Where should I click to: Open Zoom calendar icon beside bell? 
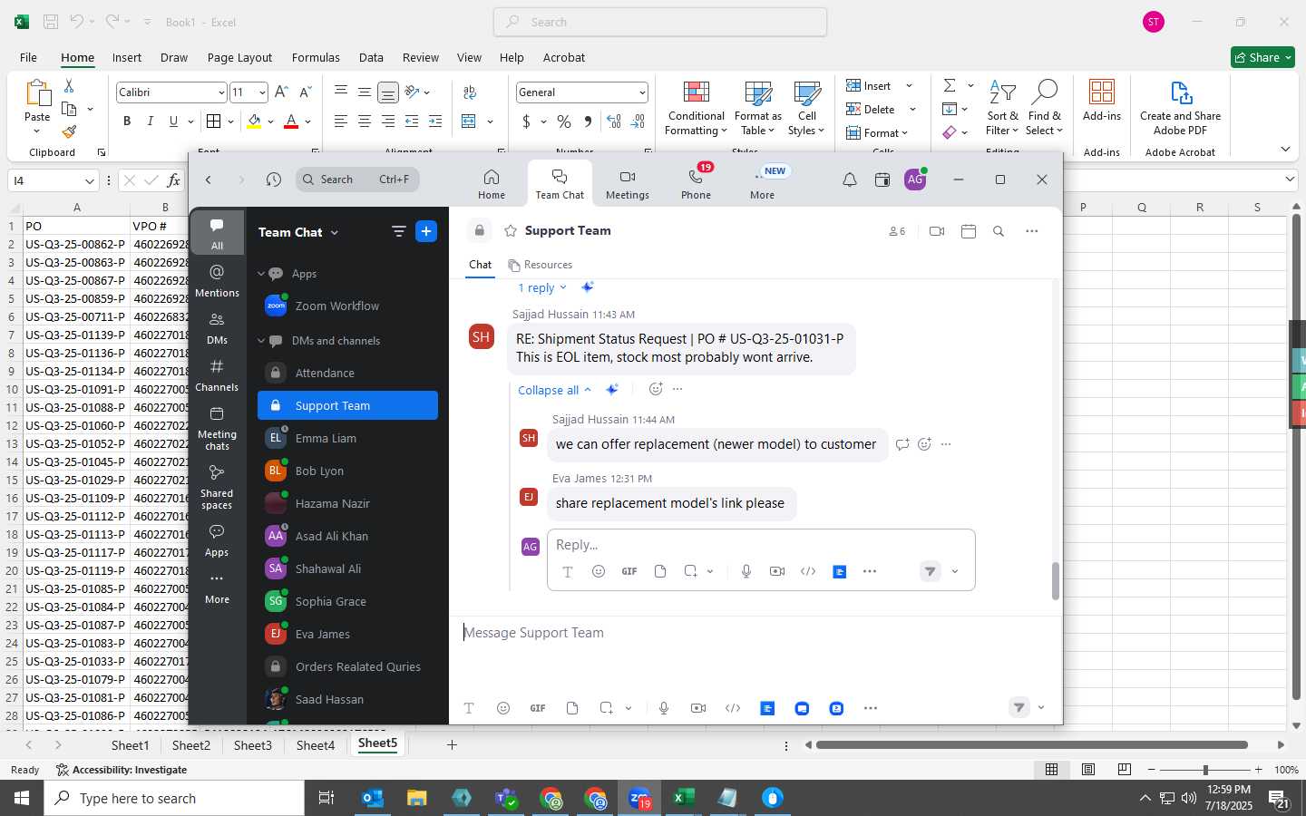point(882,180)
